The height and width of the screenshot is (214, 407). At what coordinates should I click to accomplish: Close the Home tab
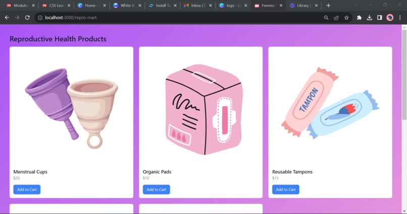pyautogui.click(x=105, y=6)
